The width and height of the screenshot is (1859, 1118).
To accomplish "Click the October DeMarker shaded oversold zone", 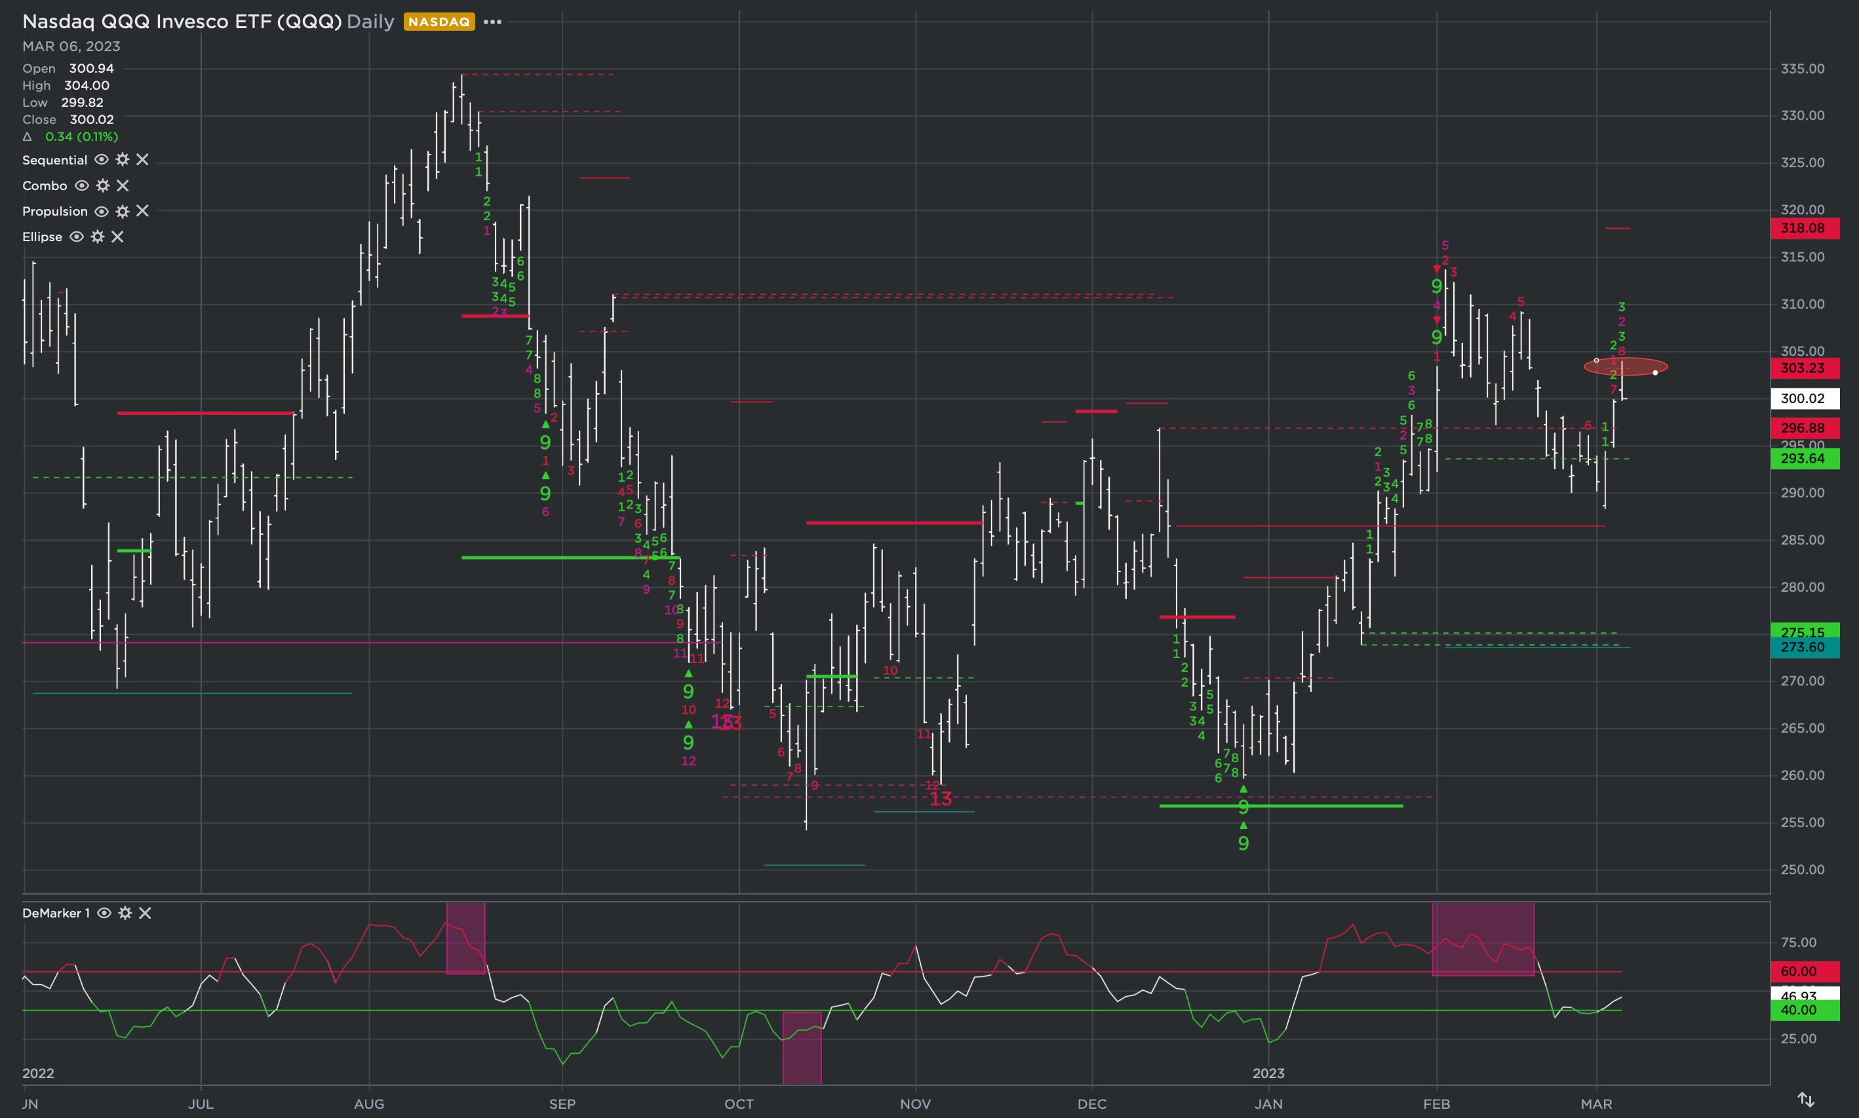I will click(x=802, y=1048).
